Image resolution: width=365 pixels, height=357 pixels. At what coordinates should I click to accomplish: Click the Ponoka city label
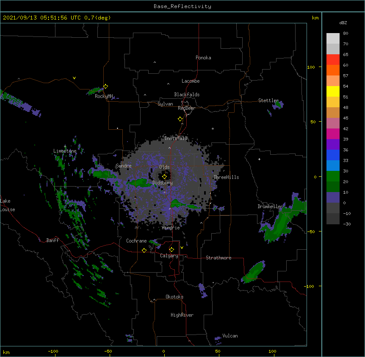(x=203, y=58)
